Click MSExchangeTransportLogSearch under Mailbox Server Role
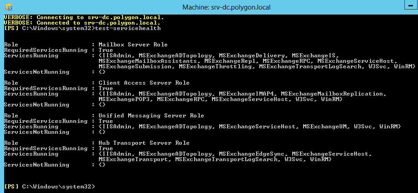Image resolution: width=418 pixels, height=193 pixels. coord(310,66)
